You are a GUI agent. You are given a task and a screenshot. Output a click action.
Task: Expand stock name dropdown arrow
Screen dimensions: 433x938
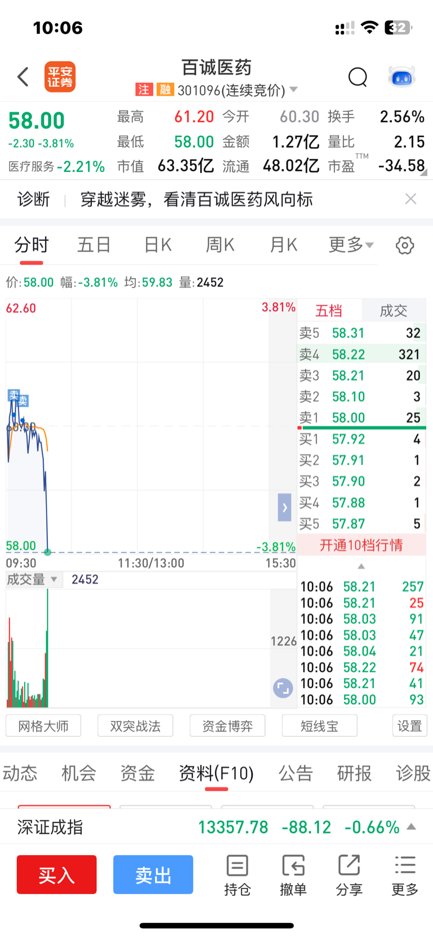pos(293,90)
